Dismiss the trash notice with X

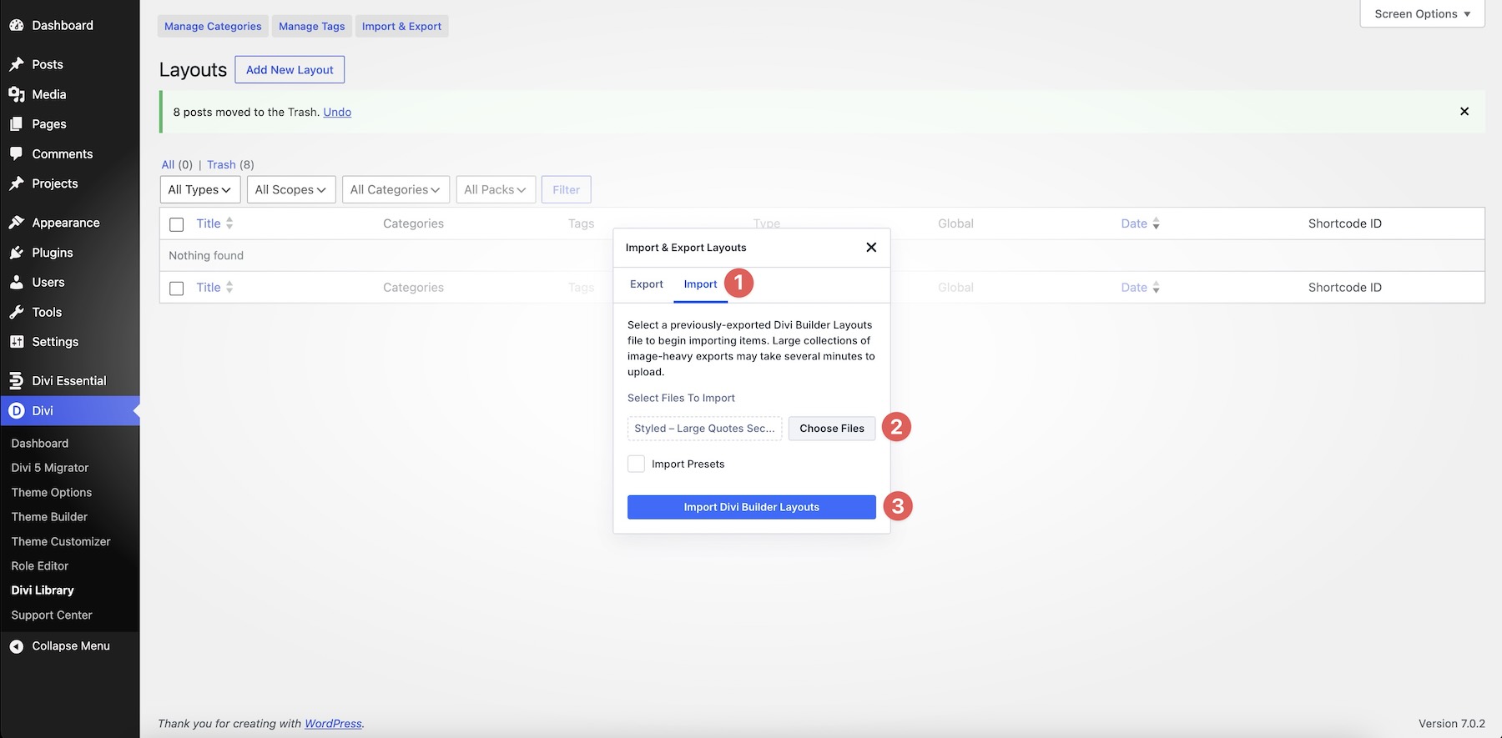tap(1464, 111)
